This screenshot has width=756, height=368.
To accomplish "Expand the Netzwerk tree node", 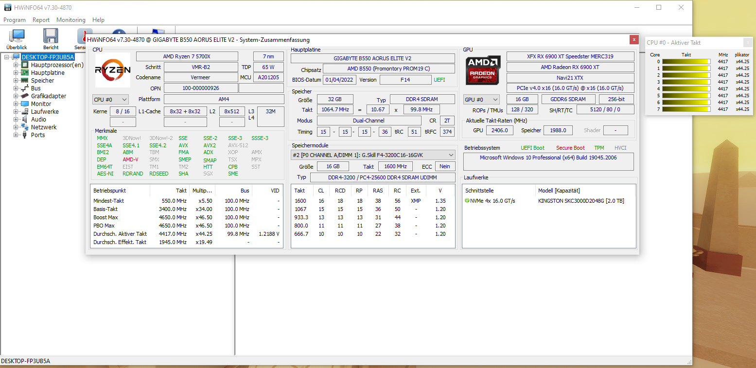I will [x=16, y=127].
